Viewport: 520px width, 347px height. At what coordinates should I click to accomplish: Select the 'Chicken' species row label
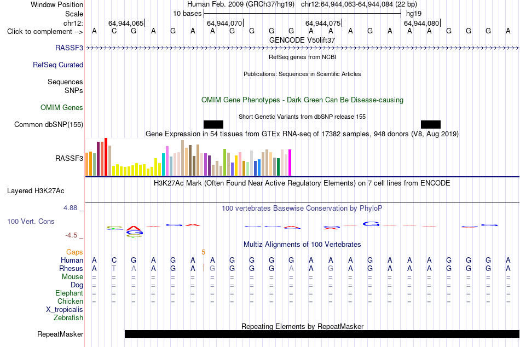point(70,301)
